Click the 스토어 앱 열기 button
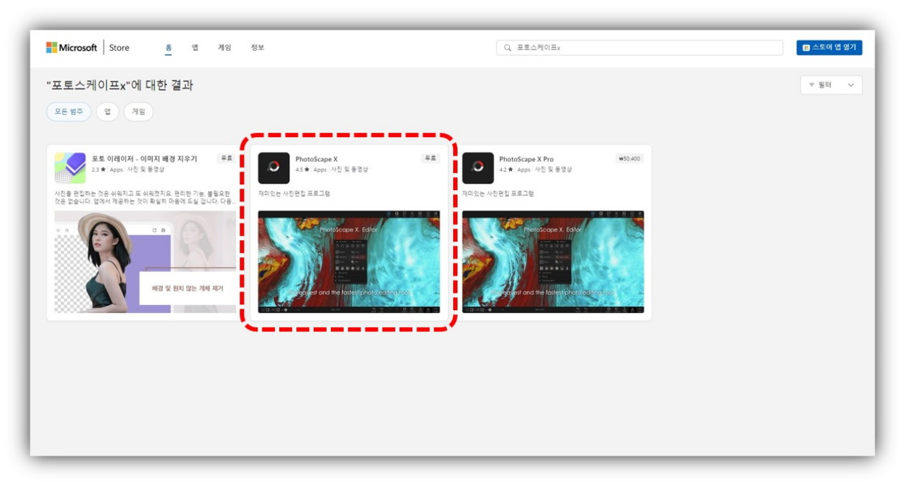 pos(829,47)
